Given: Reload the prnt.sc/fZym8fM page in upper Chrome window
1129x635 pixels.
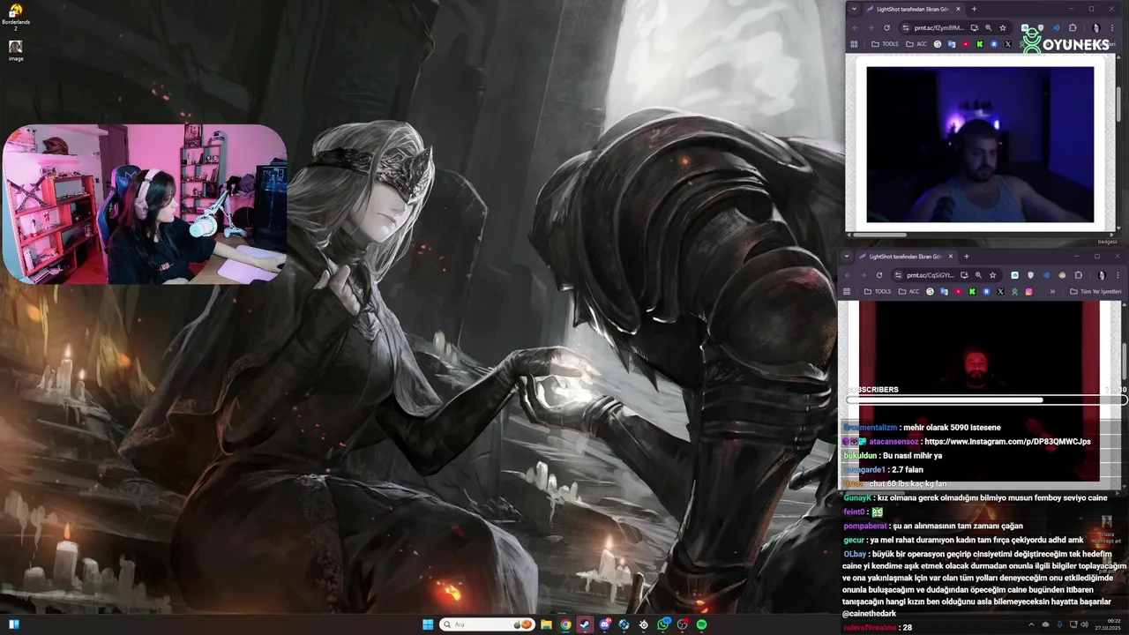Looking at the screenshot, I should point(886,27).
